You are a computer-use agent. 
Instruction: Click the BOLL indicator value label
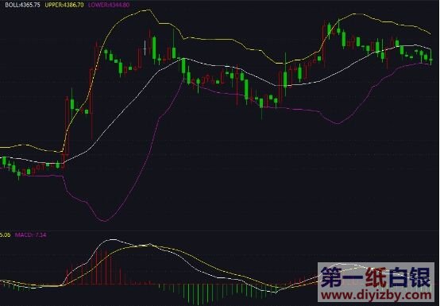click(22, 5)
